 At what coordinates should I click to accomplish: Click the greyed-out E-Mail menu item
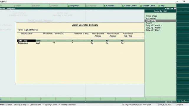tap(36, 6)
